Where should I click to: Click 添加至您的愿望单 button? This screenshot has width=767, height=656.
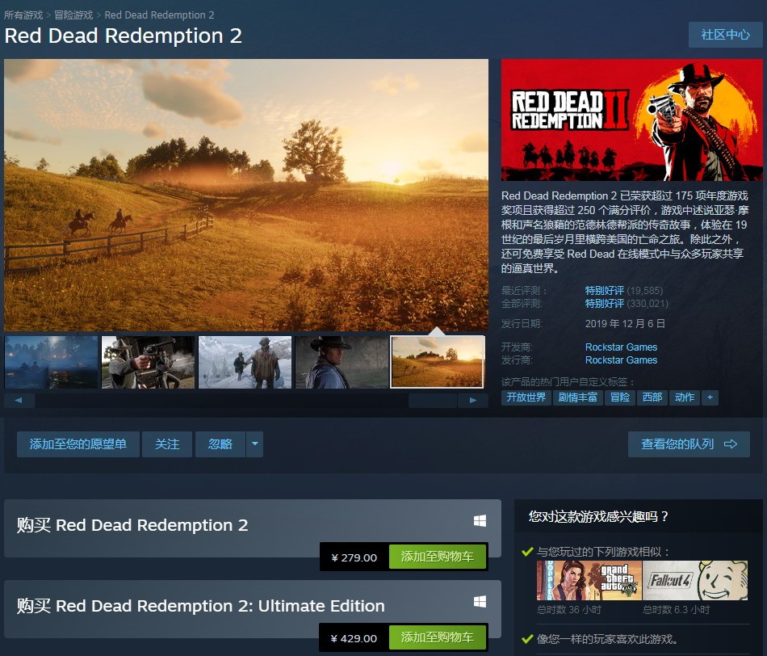(x=78, y=444)
